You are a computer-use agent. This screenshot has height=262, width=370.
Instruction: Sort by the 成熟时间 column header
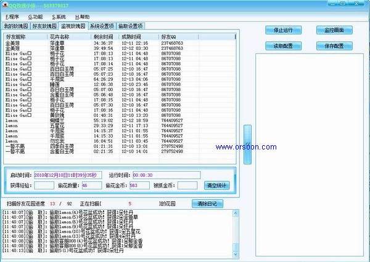[x=139, y=37]
